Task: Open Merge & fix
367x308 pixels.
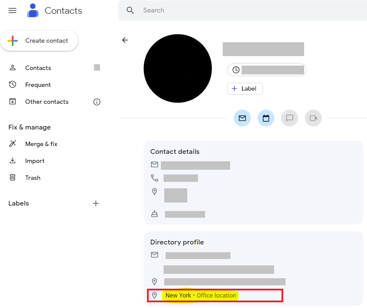Action: pos(41,144)
